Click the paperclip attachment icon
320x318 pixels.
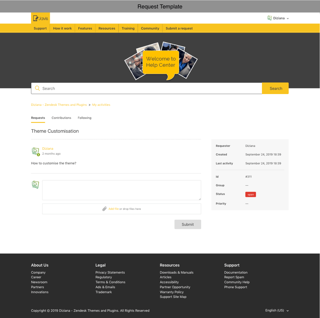point(104,209)
